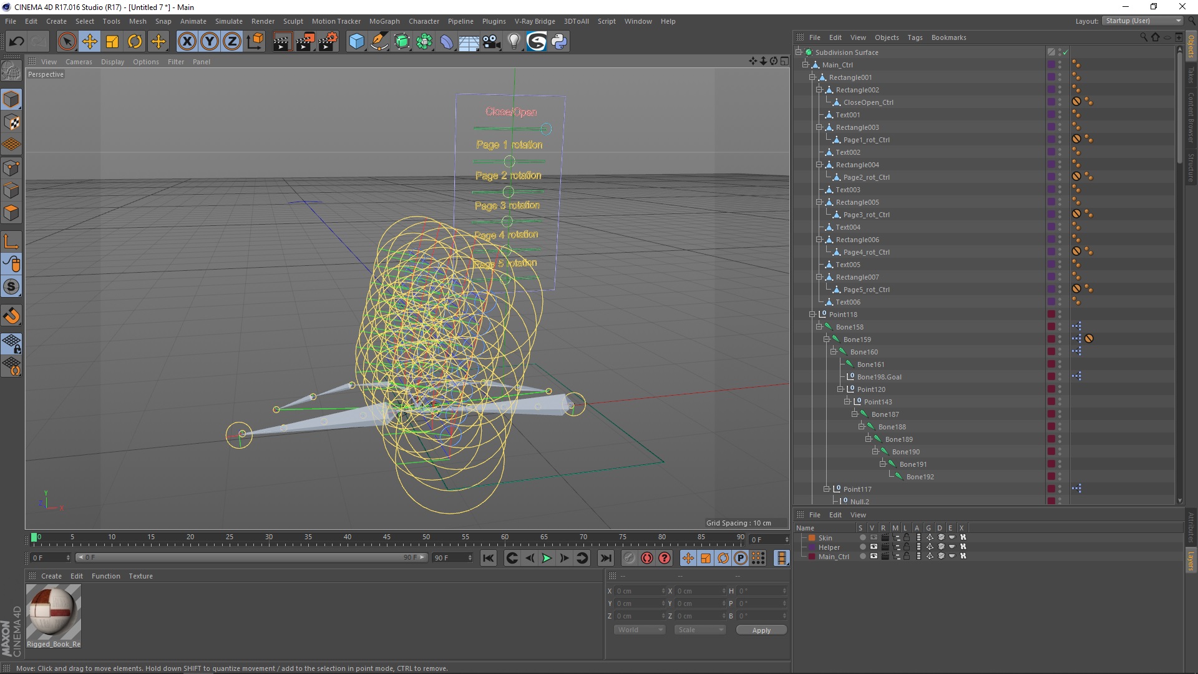Add a camera object
The height and width of the screenshot is (674, 1198).
pyautogui.click(x=492, y=42)
